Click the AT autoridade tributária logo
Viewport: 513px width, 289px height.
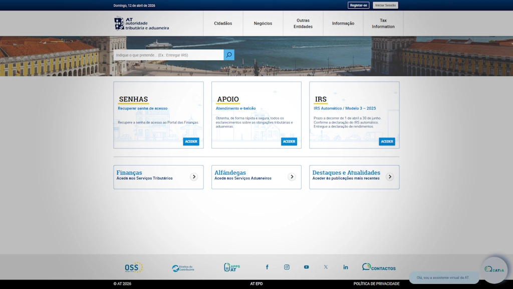click(141, 23)
